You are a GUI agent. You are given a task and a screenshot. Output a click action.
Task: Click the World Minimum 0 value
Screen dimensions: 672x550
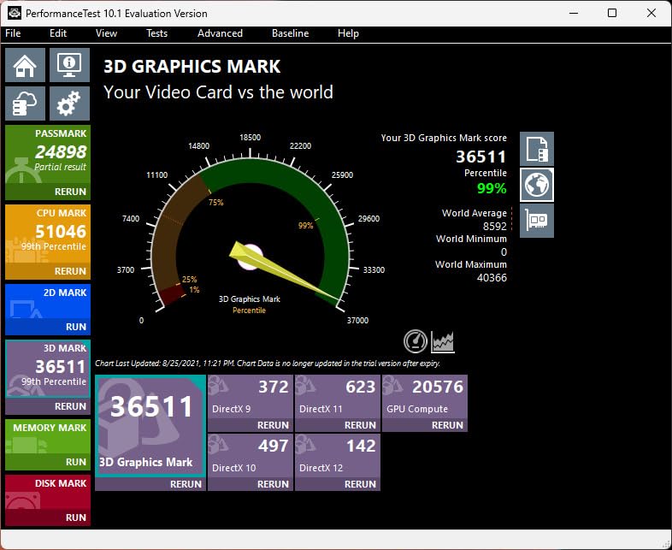(504, 252)
